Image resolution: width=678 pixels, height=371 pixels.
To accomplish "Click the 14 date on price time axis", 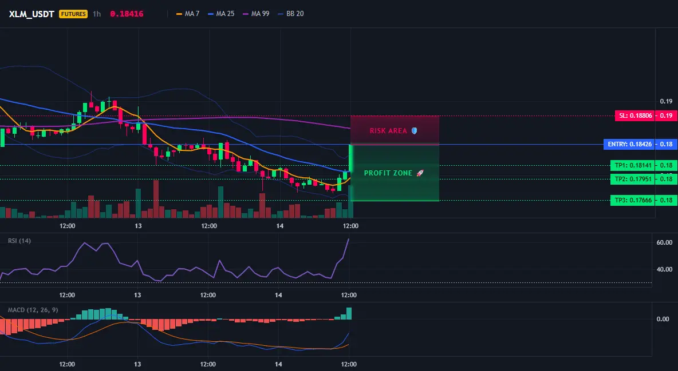I will (x=280, y=225).
